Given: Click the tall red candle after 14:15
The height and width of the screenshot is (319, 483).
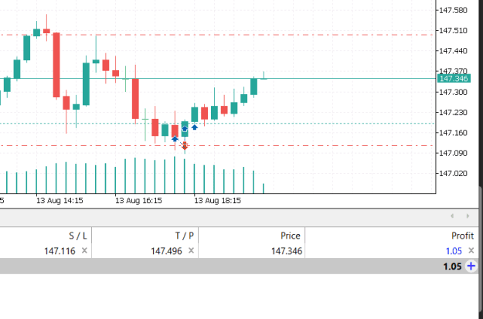Looking at the screenshot, I should (x=56, y=65).
